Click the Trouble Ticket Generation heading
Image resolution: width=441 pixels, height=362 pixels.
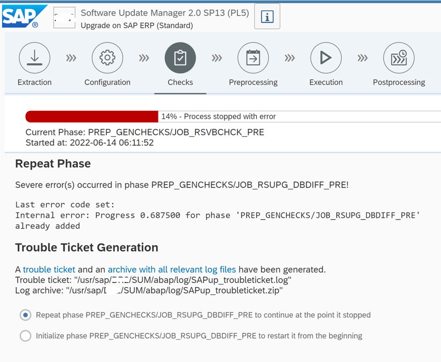click(x=86, y=247)
